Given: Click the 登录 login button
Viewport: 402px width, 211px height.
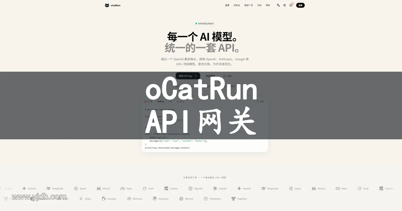Looking at the screenshot, I should click(300, 5).
